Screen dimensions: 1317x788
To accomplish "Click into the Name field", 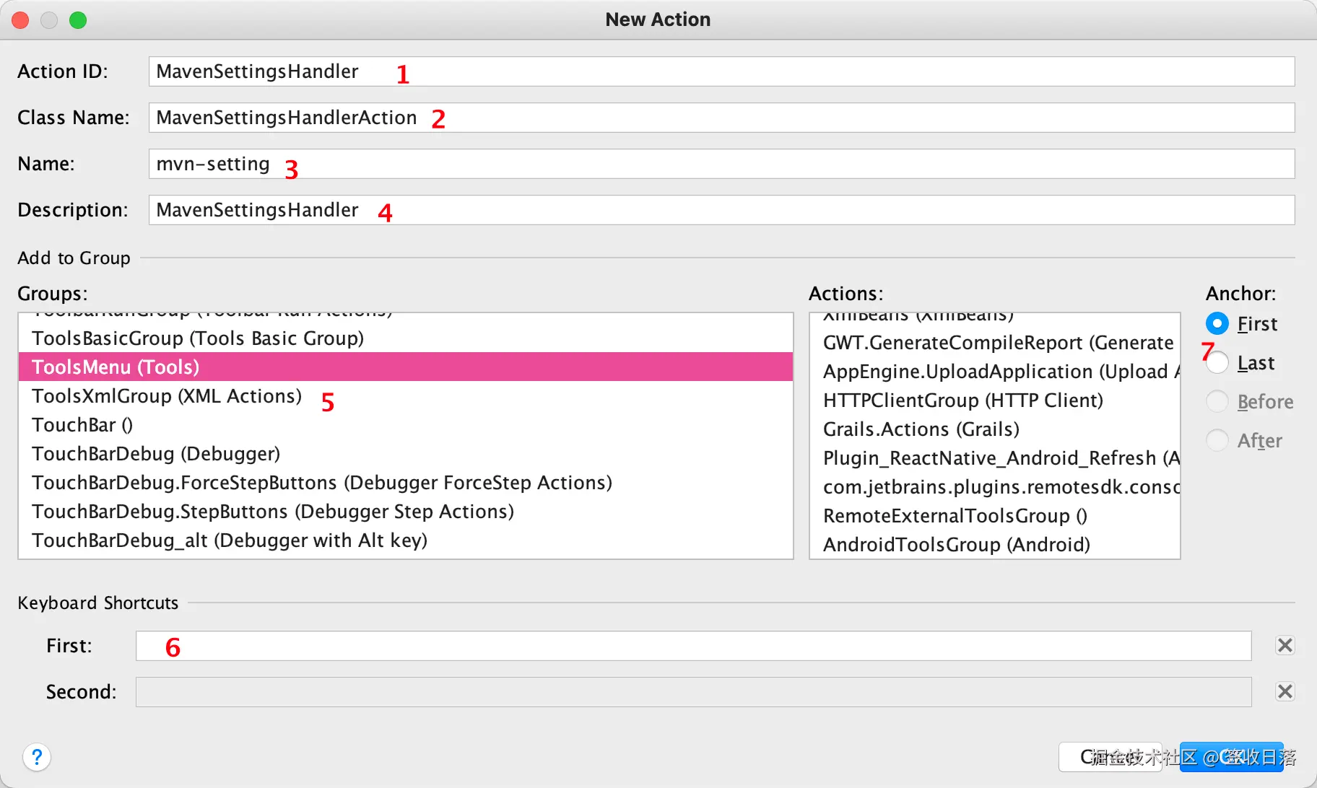I will pyautogui.click(x=721, y=164).
